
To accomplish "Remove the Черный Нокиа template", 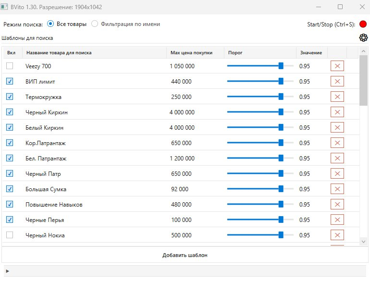I will [337, 235].
